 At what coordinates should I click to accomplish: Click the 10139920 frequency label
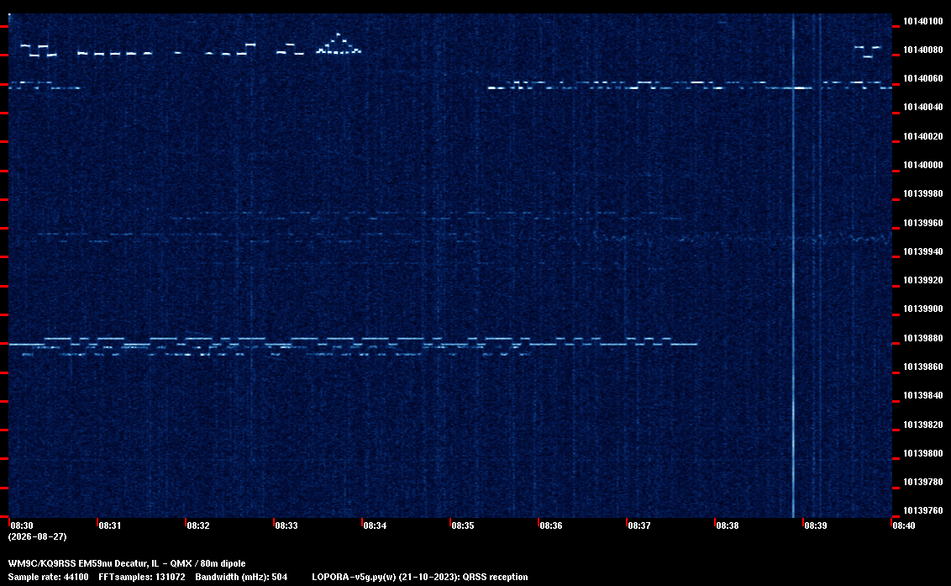tap(923, 280)
